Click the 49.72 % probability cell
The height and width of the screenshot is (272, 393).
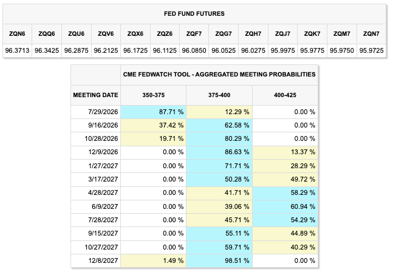[x=285, y=179]
